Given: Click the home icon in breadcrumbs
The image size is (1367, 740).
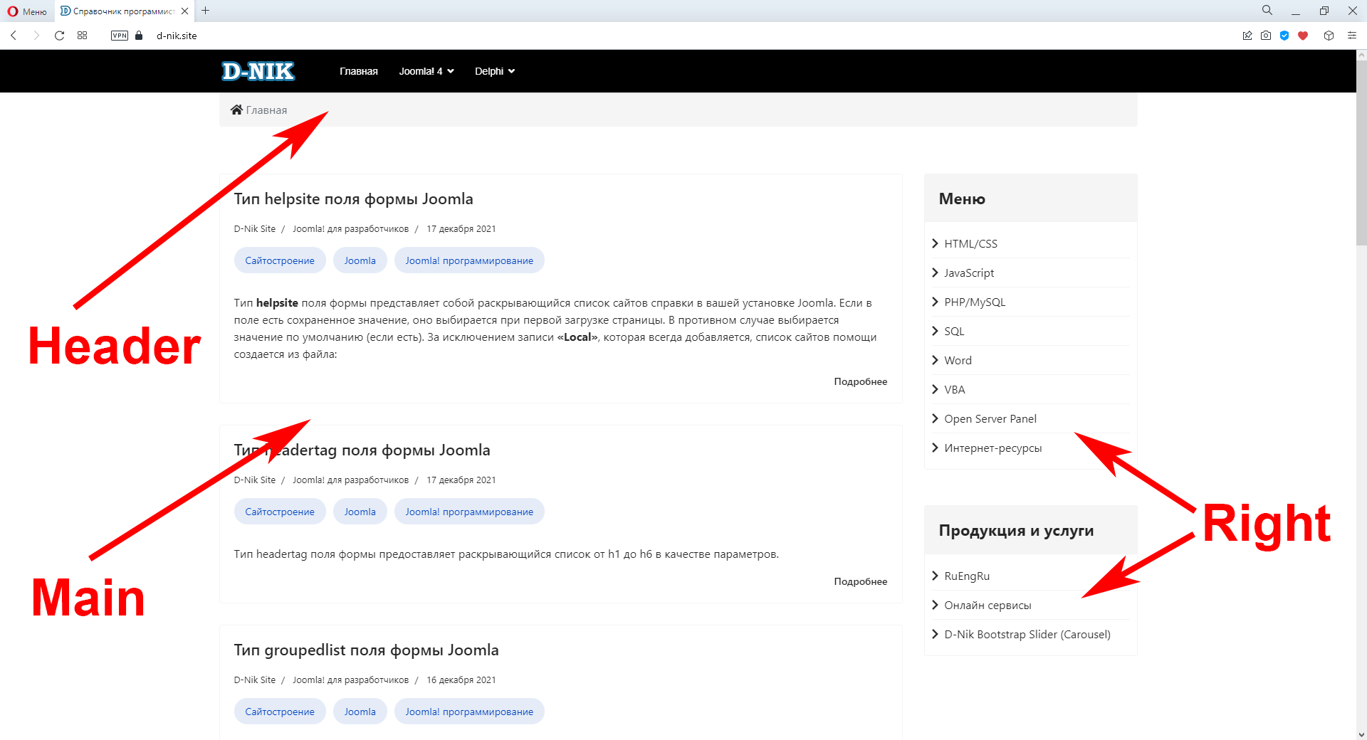Looking at the screenshot, I should tap(236, 110).
